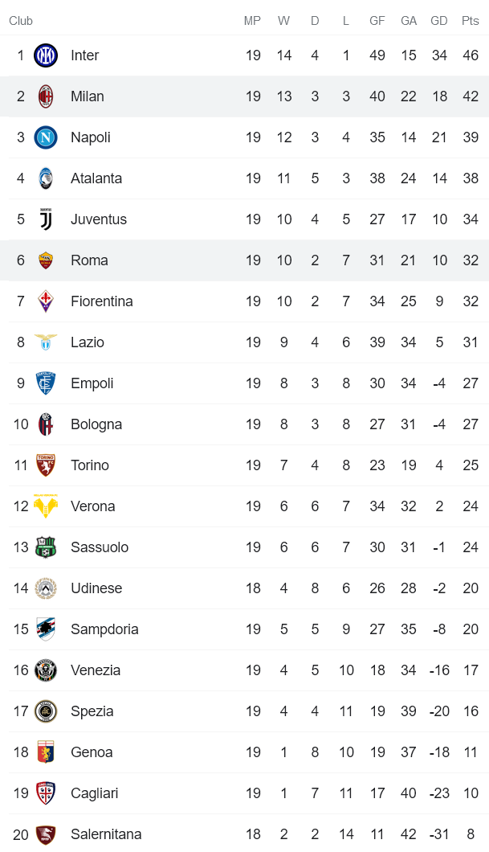Click the AC Milan club crest
This screenshot has height=852, width=489.
pos(46,96)
